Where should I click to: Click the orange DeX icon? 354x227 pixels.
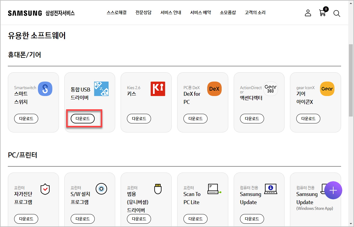[214, 89]
